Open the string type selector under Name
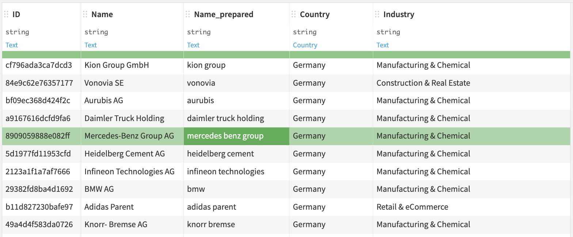The width and height of the screenshot is (573, 237). 96,32
